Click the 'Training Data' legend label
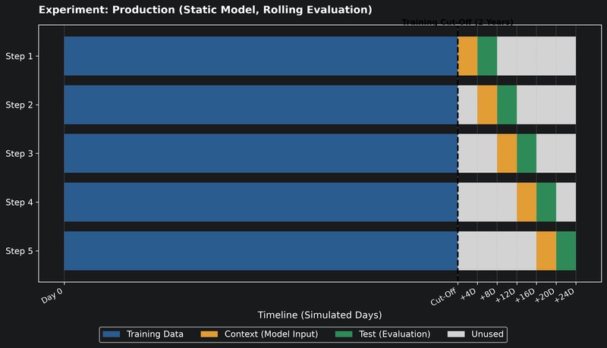The width and height of the screenshot is (607, 348). 155,334
